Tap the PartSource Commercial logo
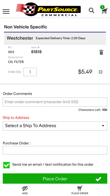Image resolution: width=110 pixels, height=196 pixels. click(x=48, y=9)
